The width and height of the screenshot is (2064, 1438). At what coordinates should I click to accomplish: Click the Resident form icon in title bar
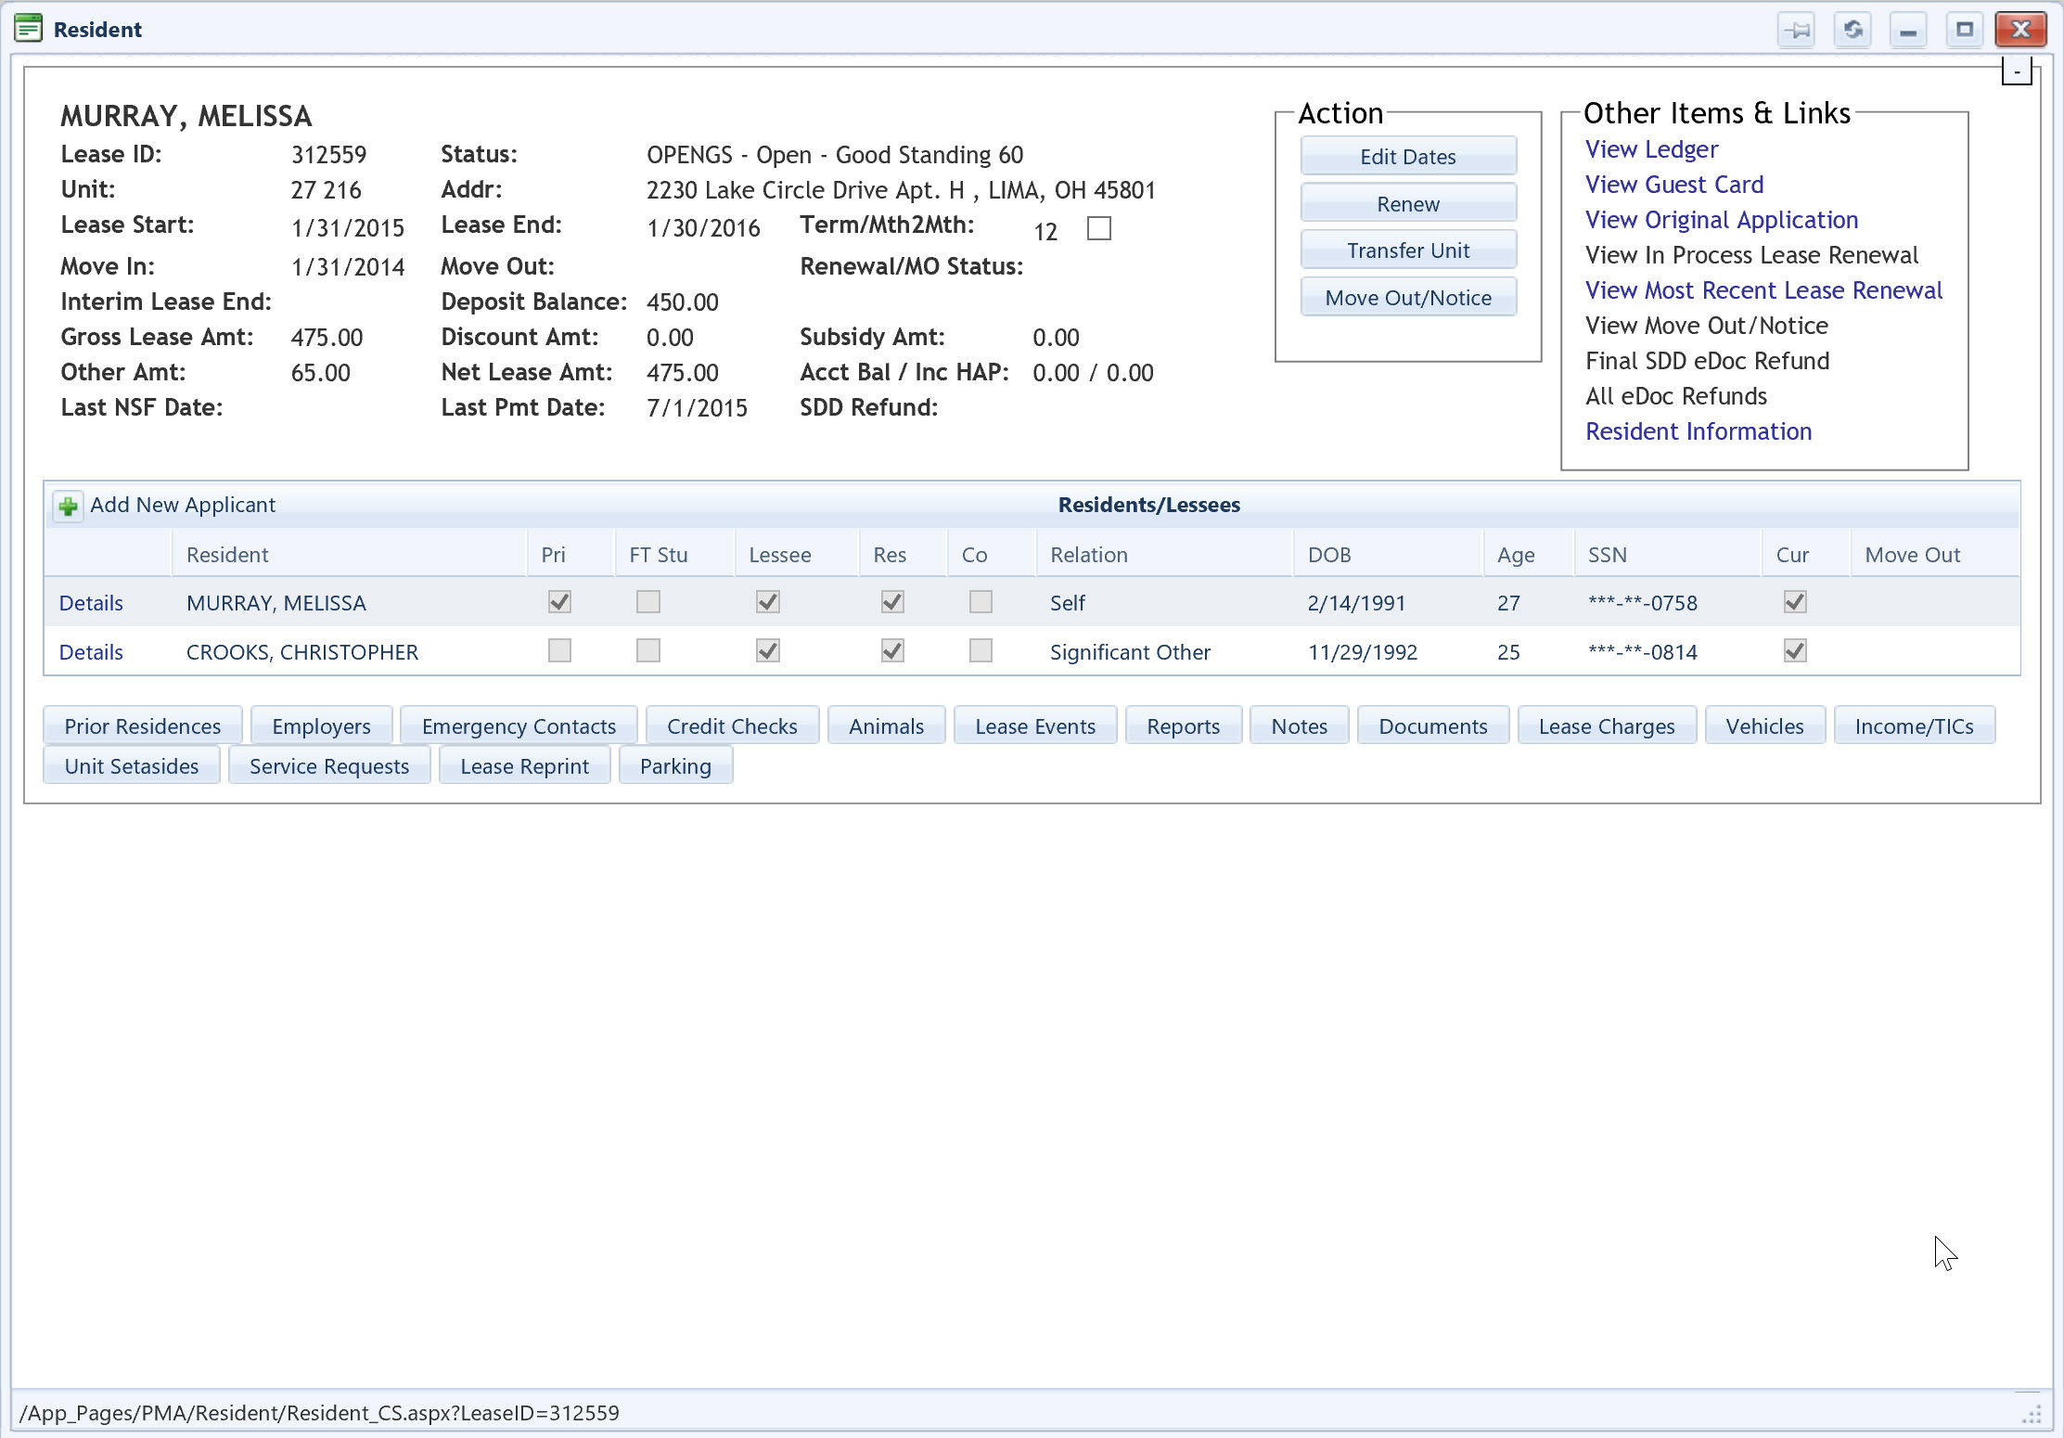coord(29,29)
